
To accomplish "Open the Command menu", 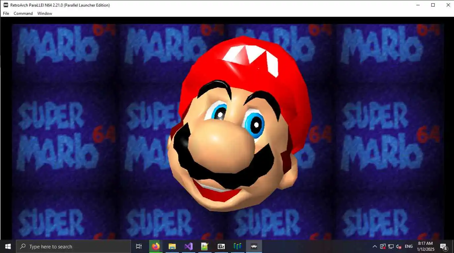I will click(23, 14).
